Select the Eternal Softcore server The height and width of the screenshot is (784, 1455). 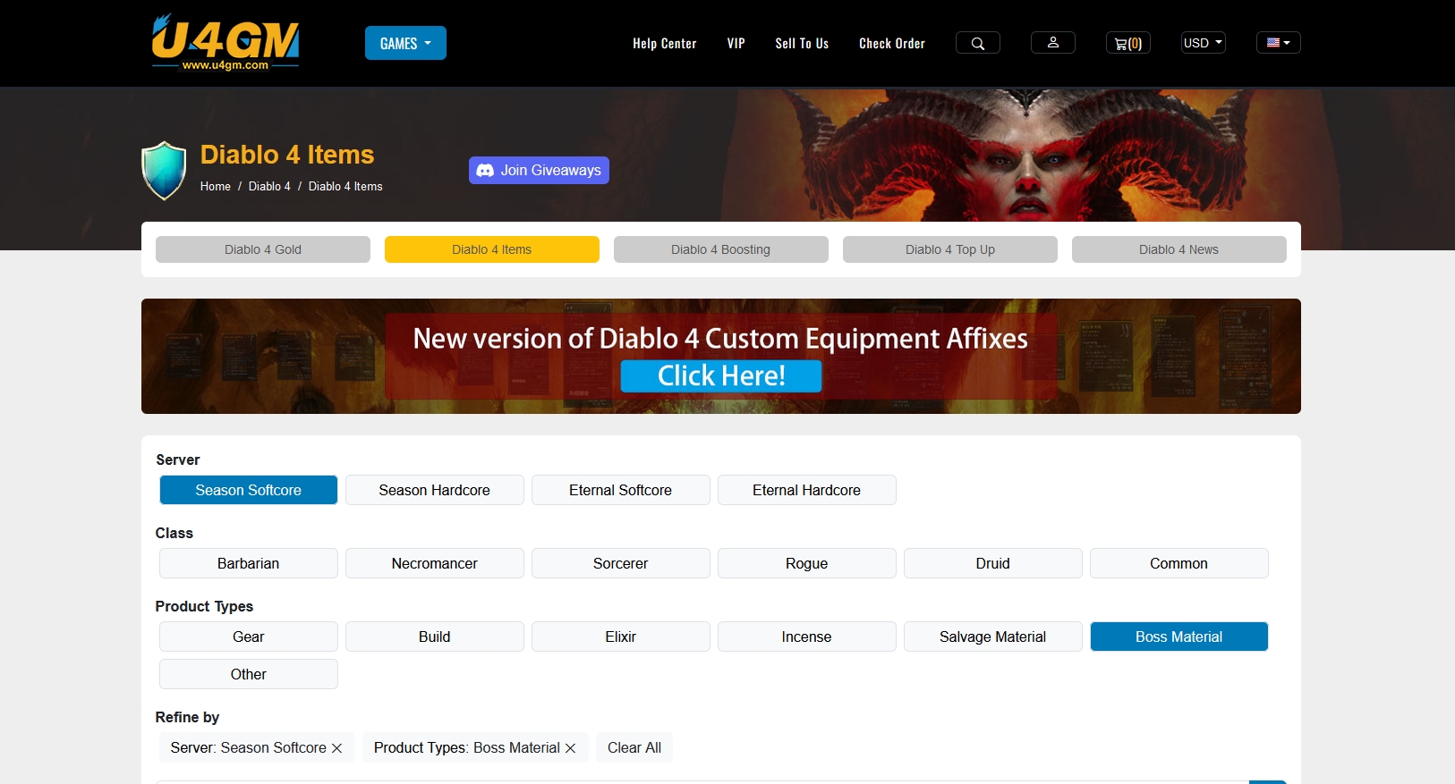621,490
